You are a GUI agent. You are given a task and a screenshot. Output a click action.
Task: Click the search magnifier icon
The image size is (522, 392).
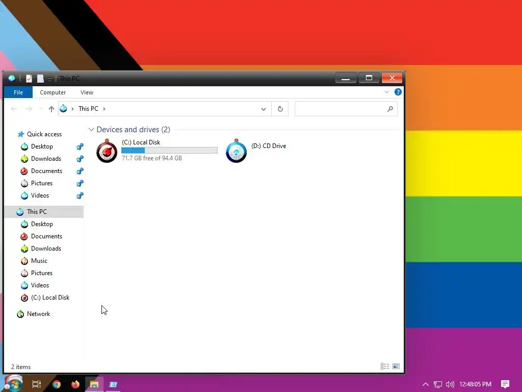coord(390,109)
